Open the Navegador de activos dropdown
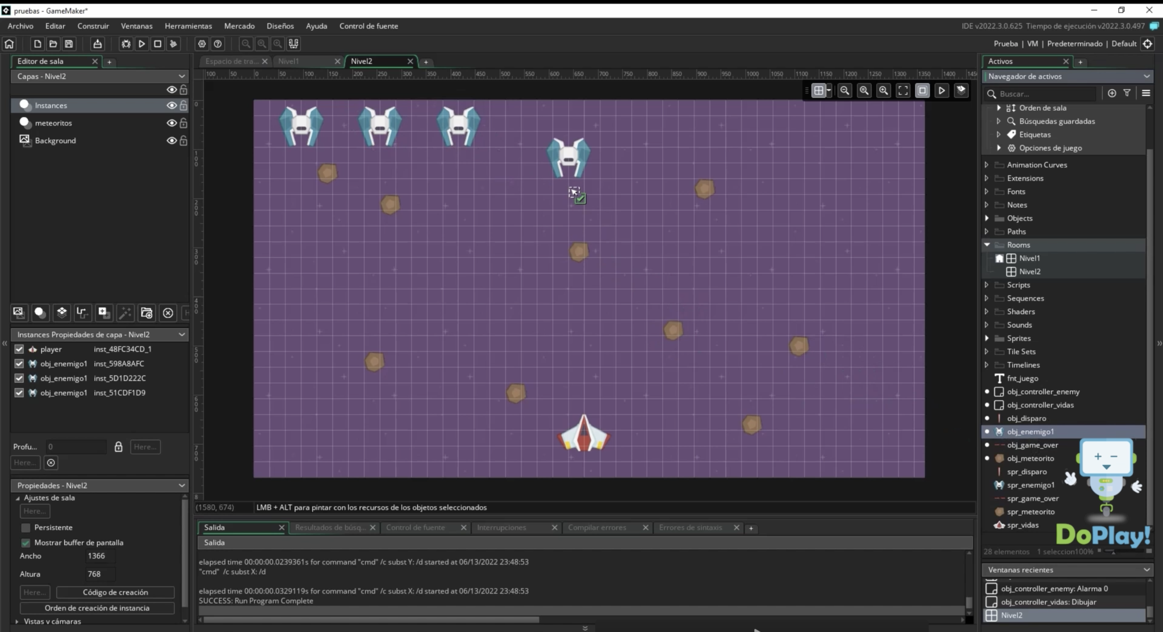 [x=1147, y=76]
